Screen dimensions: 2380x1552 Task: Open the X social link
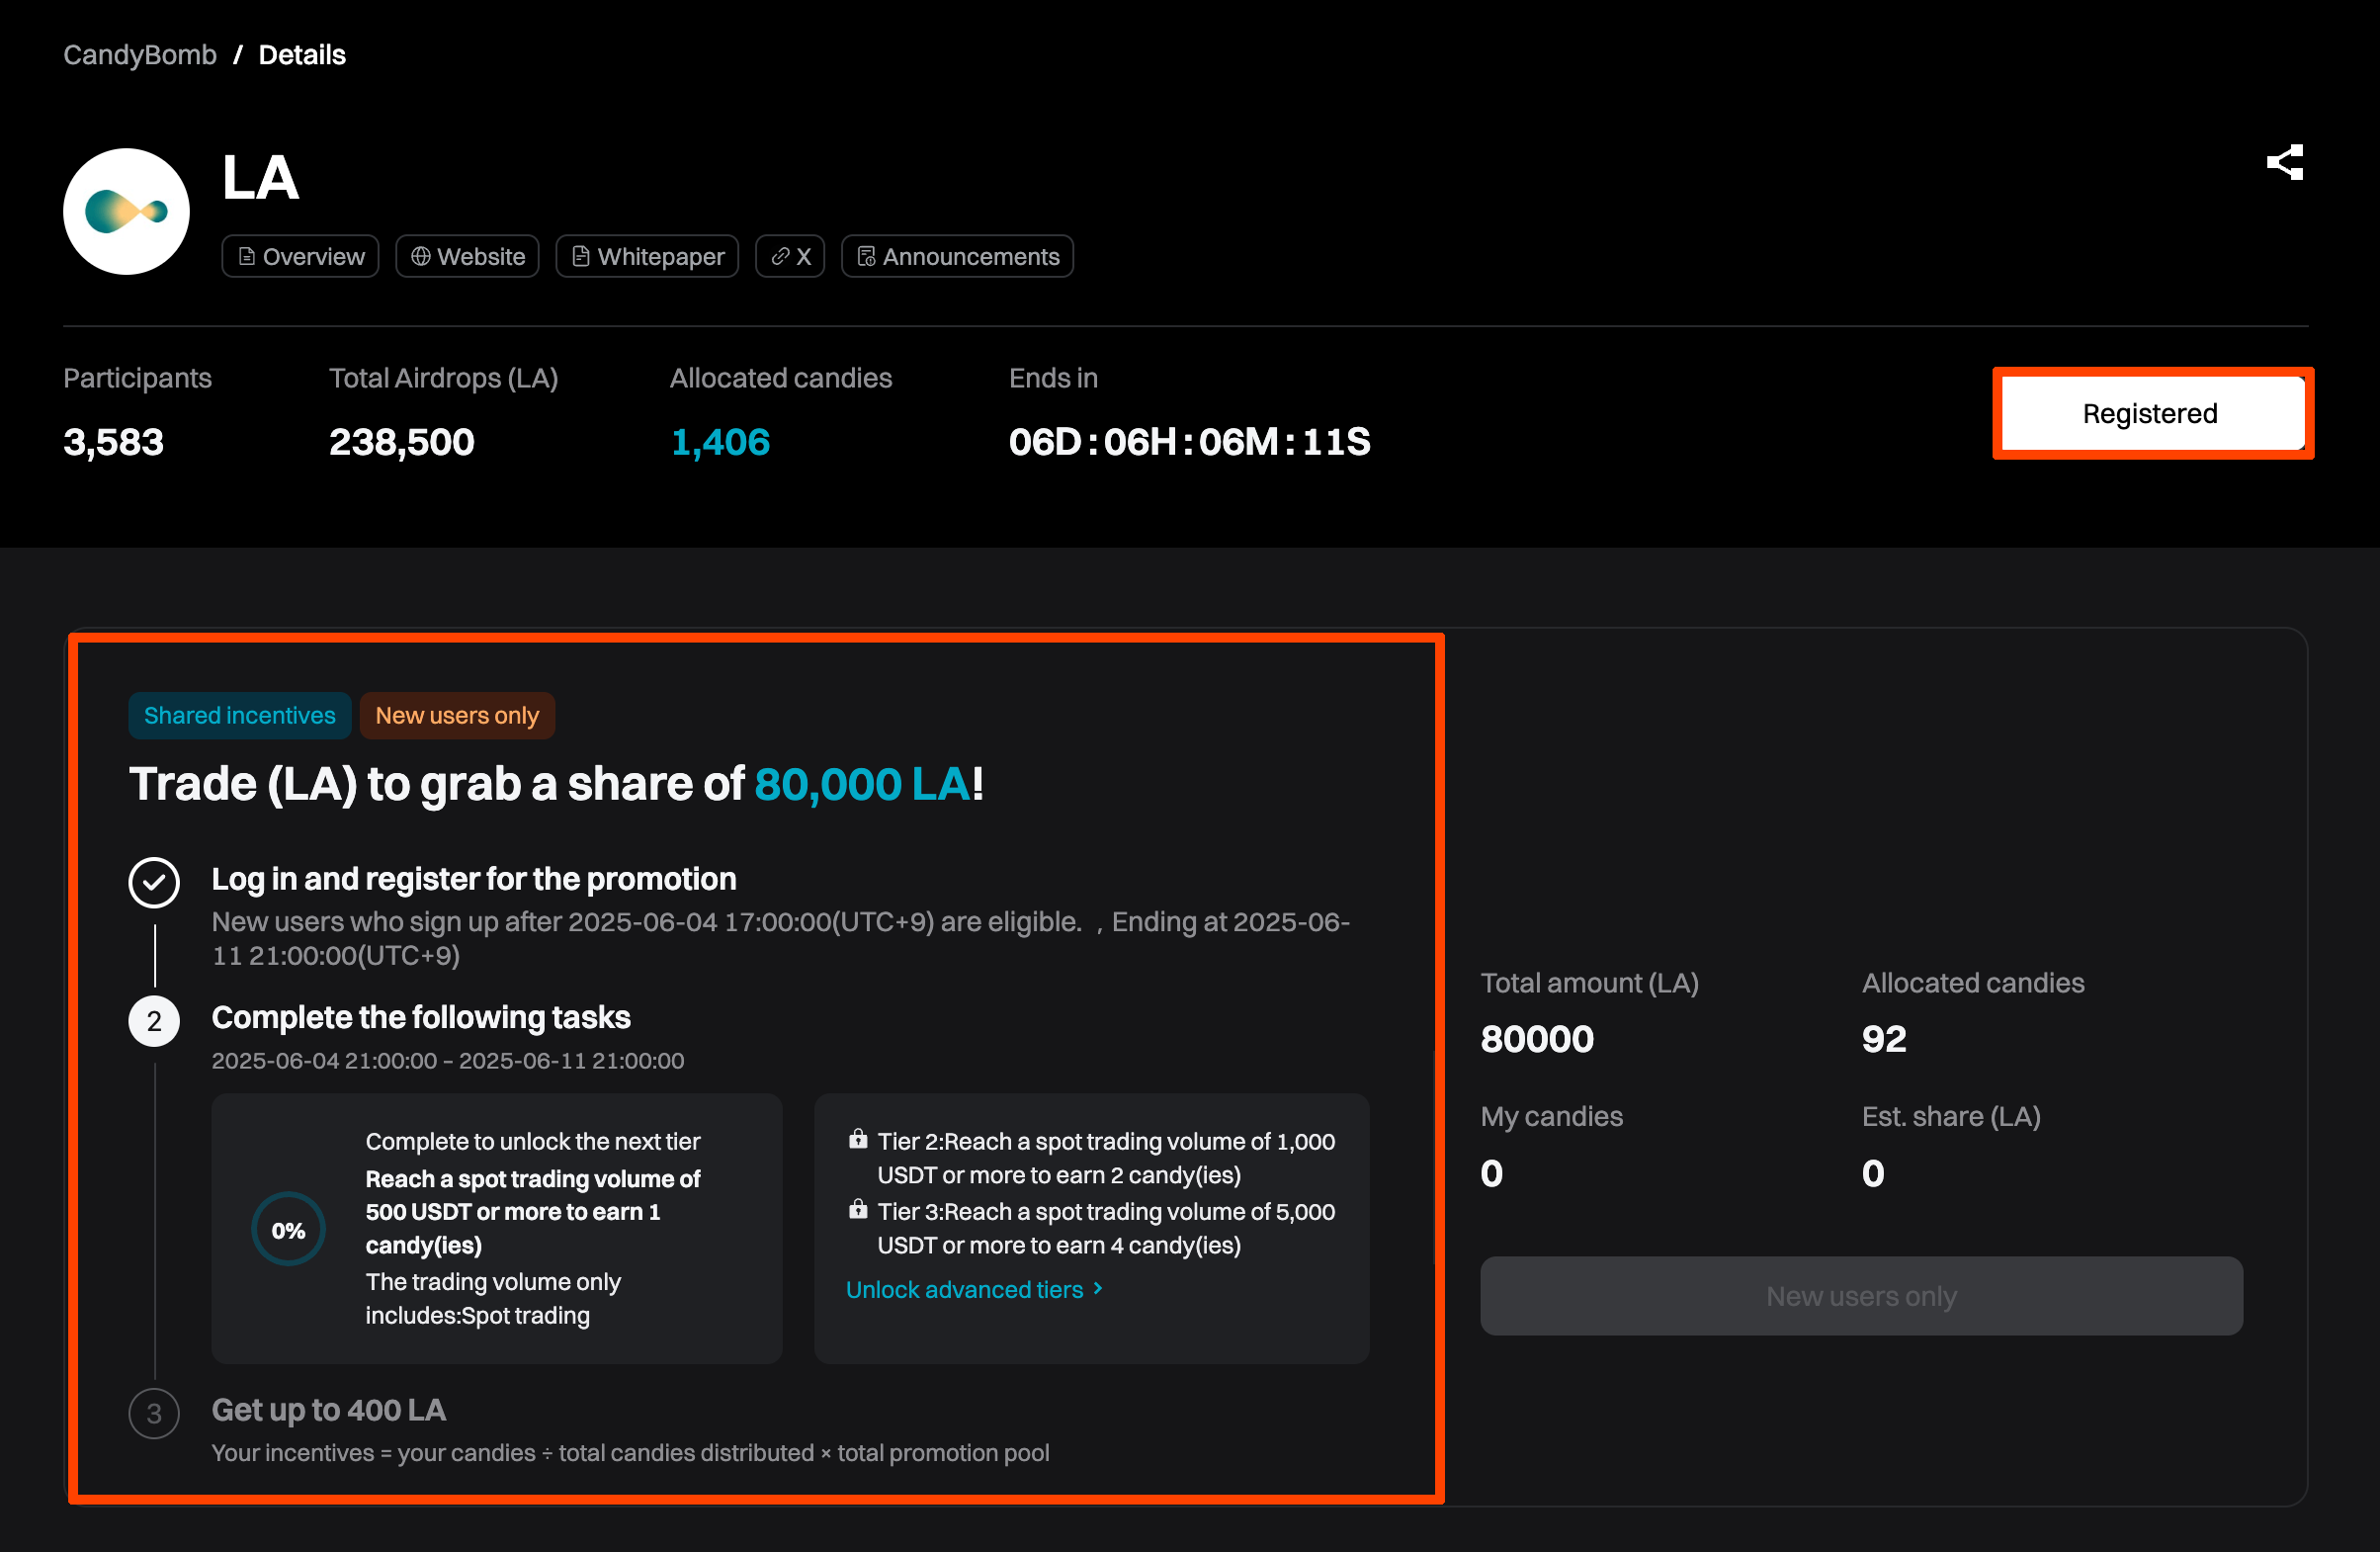click(x=790, y=256)
